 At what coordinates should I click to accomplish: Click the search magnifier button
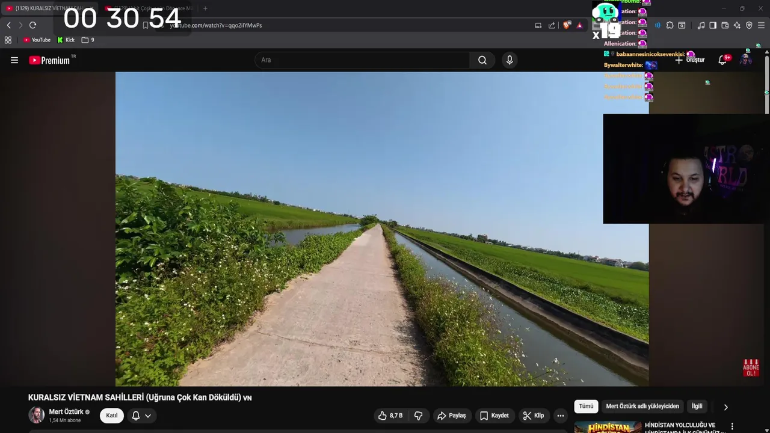tap(482, 60)
